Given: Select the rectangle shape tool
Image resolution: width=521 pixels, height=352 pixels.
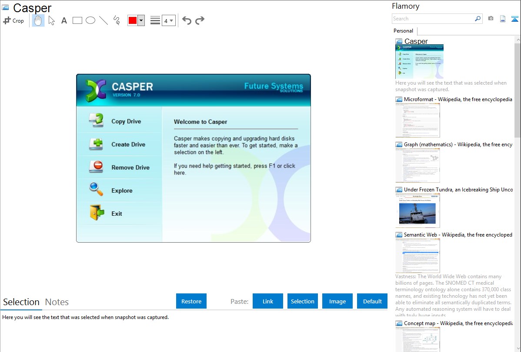Looking at the screenshot, I should 77,20.
